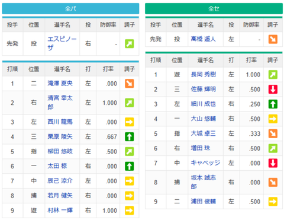Open player link 辰己 涼介
The image size is (284, 220).
[60, 181]
